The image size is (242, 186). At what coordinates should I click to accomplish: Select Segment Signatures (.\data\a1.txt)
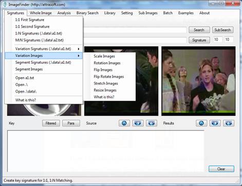44,63
